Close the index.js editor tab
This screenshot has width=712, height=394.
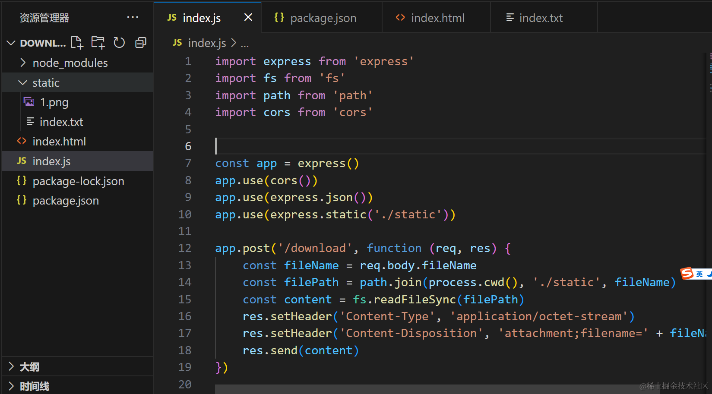(248, 17)
